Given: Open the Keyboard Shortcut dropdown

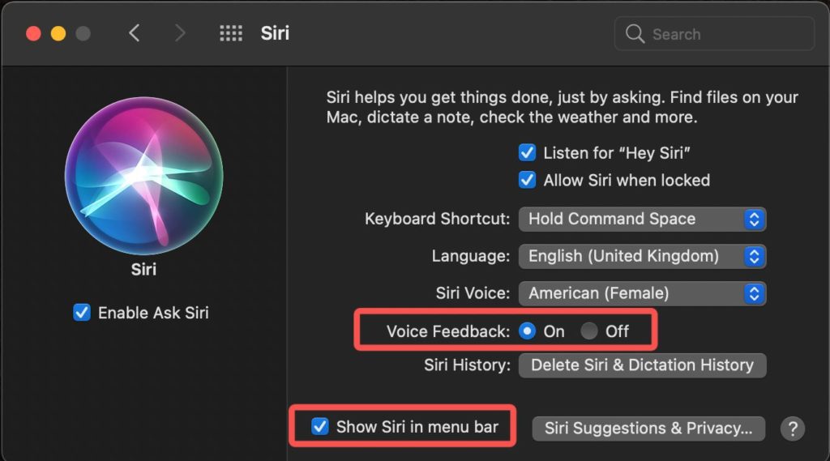Looking at the screenshot, I should (x=642, y=219).
